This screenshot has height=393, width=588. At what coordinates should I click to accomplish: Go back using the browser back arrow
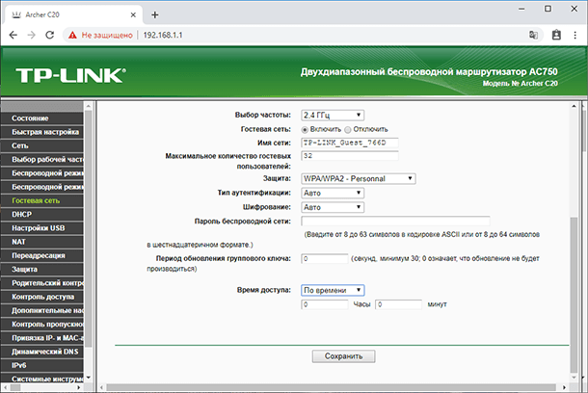pyautogui.click(x=13, y=35)
